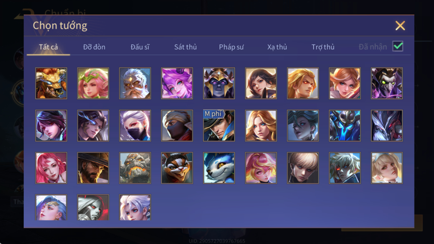Viewport: 434px width, 244px height.
Task: Pick the purple-haired horned girl hero
Action: tap(177, 83)
